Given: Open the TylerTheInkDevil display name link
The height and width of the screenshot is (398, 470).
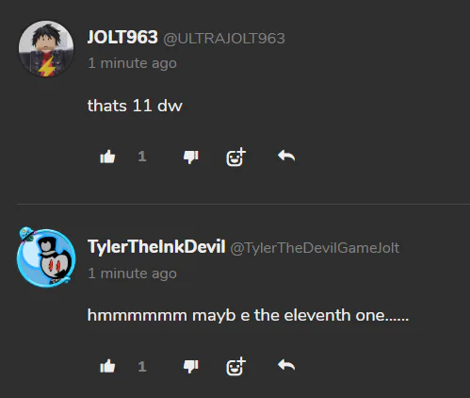Looking at the screenshot, I should pyautogui.click(x=156, y=246).
